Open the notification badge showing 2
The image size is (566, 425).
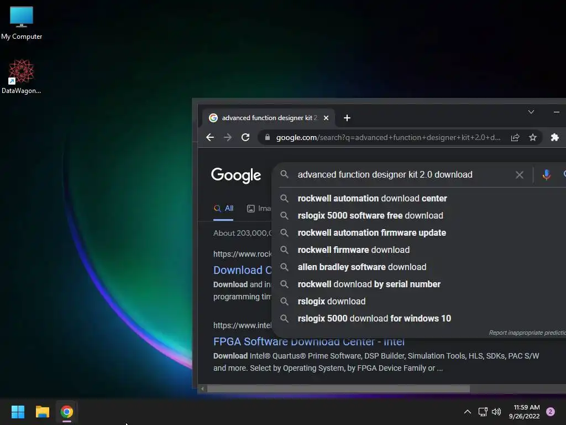pyautogui.click(x=551, y=412)
